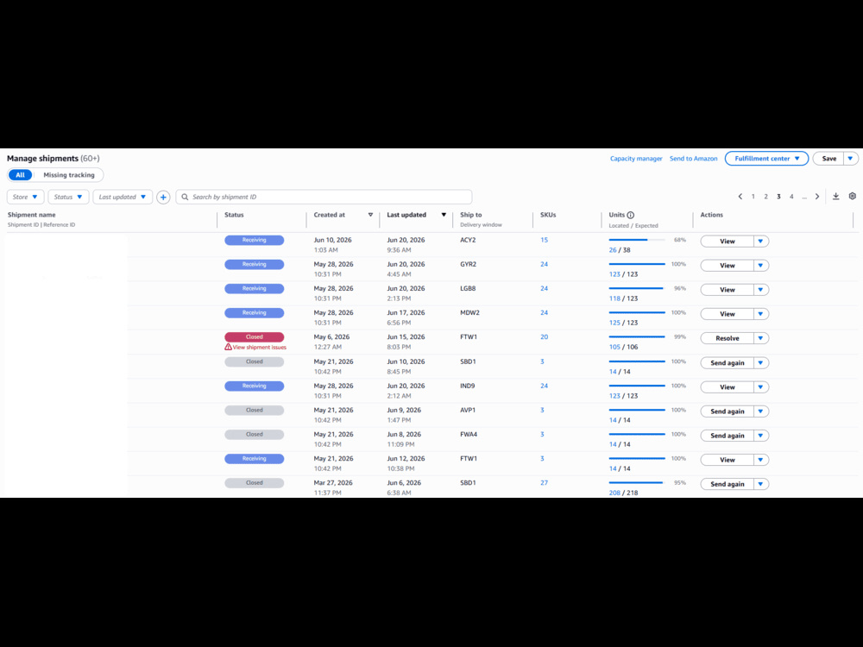Click the download shipments icon
The height and width of the screenshot is (647, 863).
(x=835, y=197)
